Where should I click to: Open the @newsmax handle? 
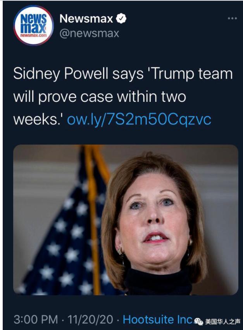(90, 33)
